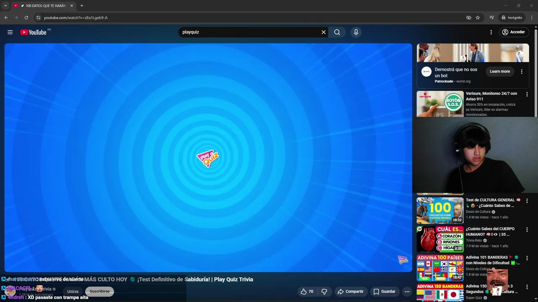Open Adivina 101 BANDERAS video title

point(493,260)
